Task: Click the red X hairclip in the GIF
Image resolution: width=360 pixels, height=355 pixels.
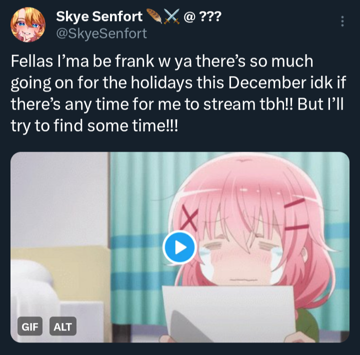Action: click(x=189, y=218)
